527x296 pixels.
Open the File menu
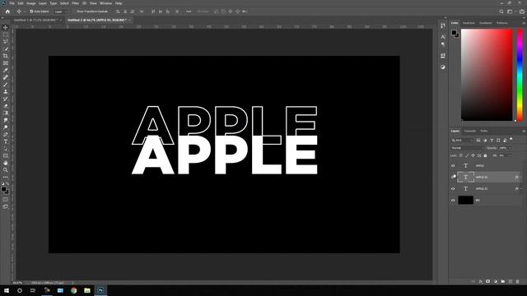point(12,3)
